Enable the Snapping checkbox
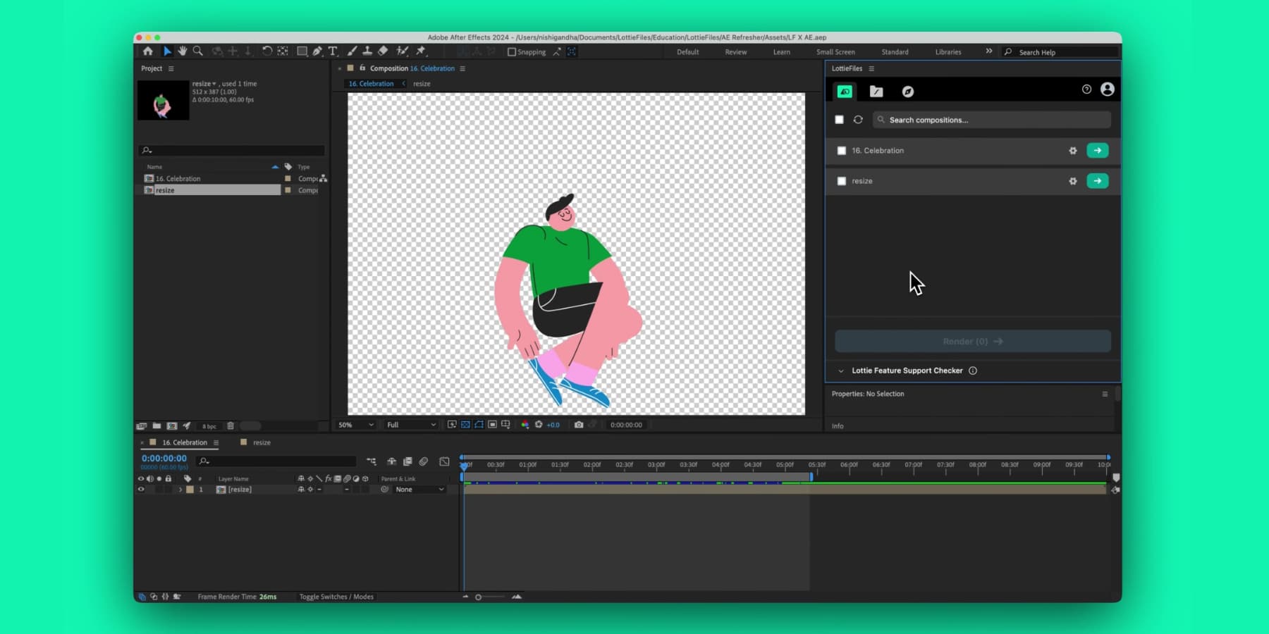1269x634 pixels. click(512, 52)
